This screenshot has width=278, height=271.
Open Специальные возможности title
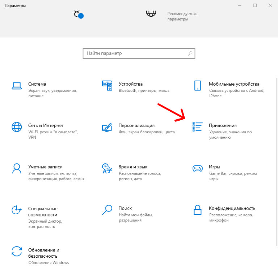tap(43, 211)
